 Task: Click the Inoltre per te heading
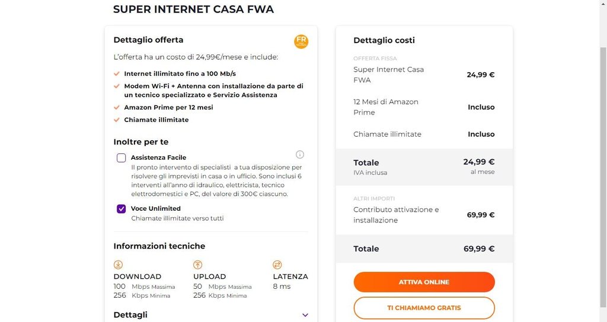[141, 142]
